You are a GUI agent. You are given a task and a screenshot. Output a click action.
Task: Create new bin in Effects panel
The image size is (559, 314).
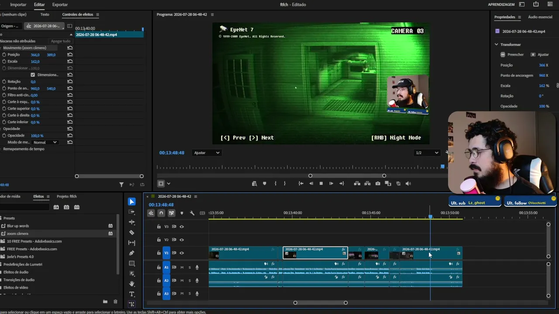pos(105,301)
